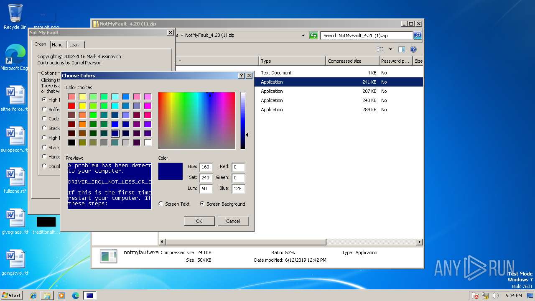
Task: Select the eitherforce.rtf desktop file
Action: coord(15,98)
